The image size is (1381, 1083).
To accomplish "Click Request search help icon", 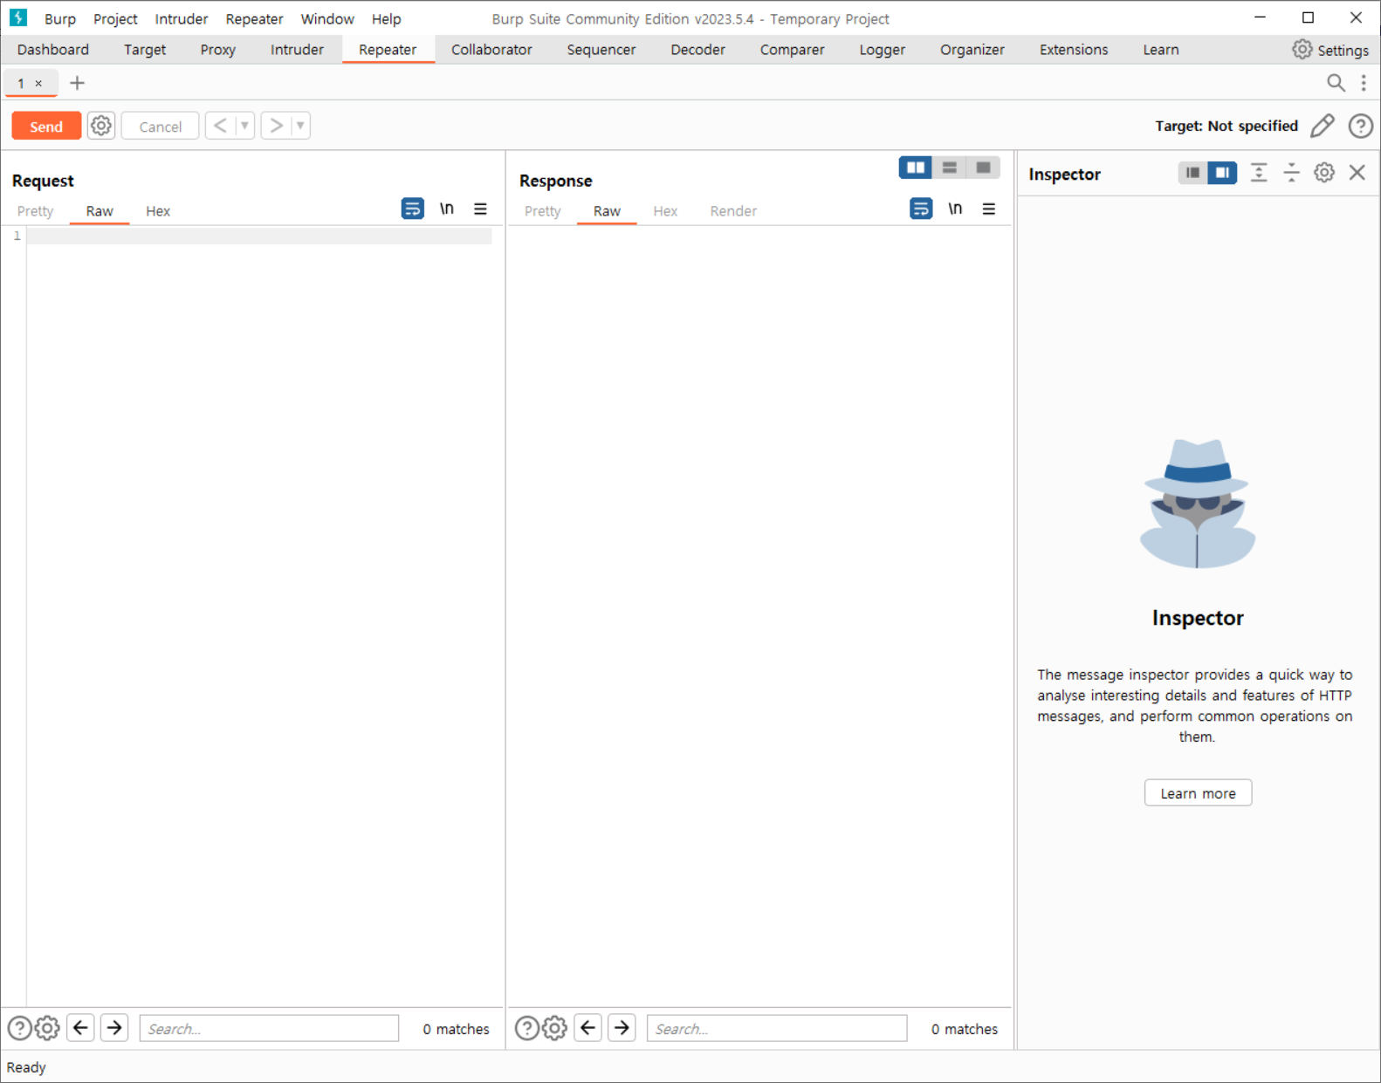I will (19, 1029).
